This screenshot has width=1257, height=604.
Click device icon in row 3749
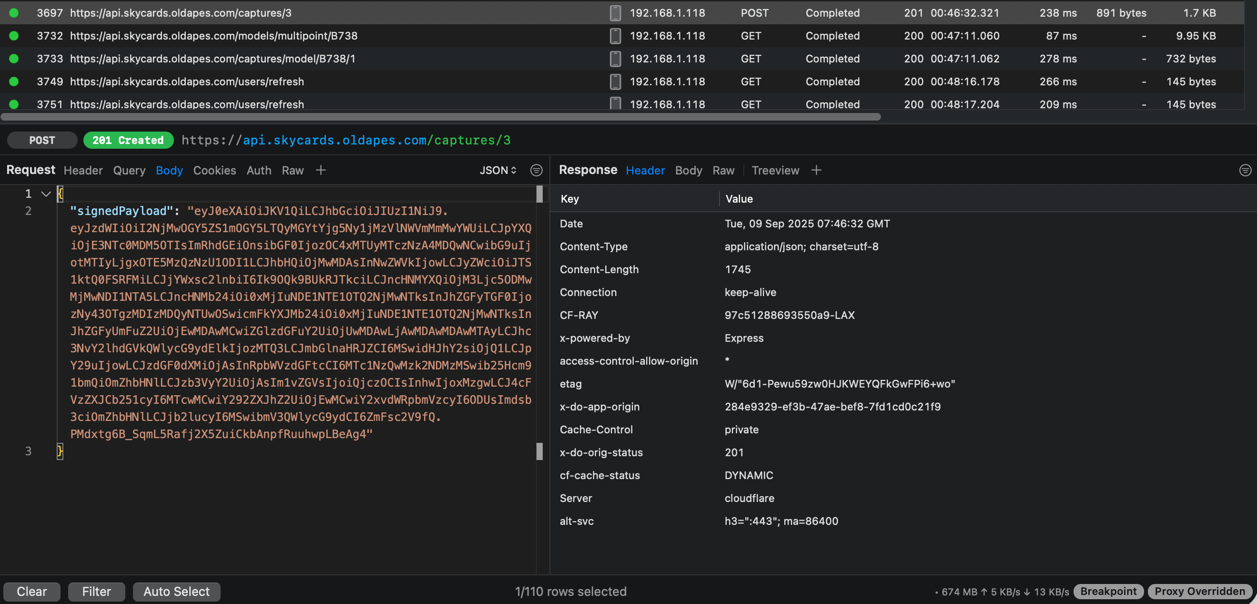(x=615, y=82)
